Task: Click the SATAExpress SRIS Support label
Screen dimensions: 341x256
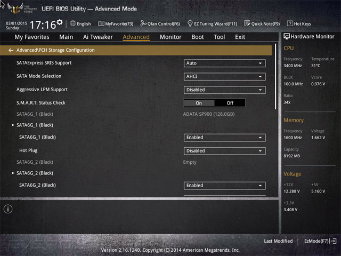Action: 44,63
